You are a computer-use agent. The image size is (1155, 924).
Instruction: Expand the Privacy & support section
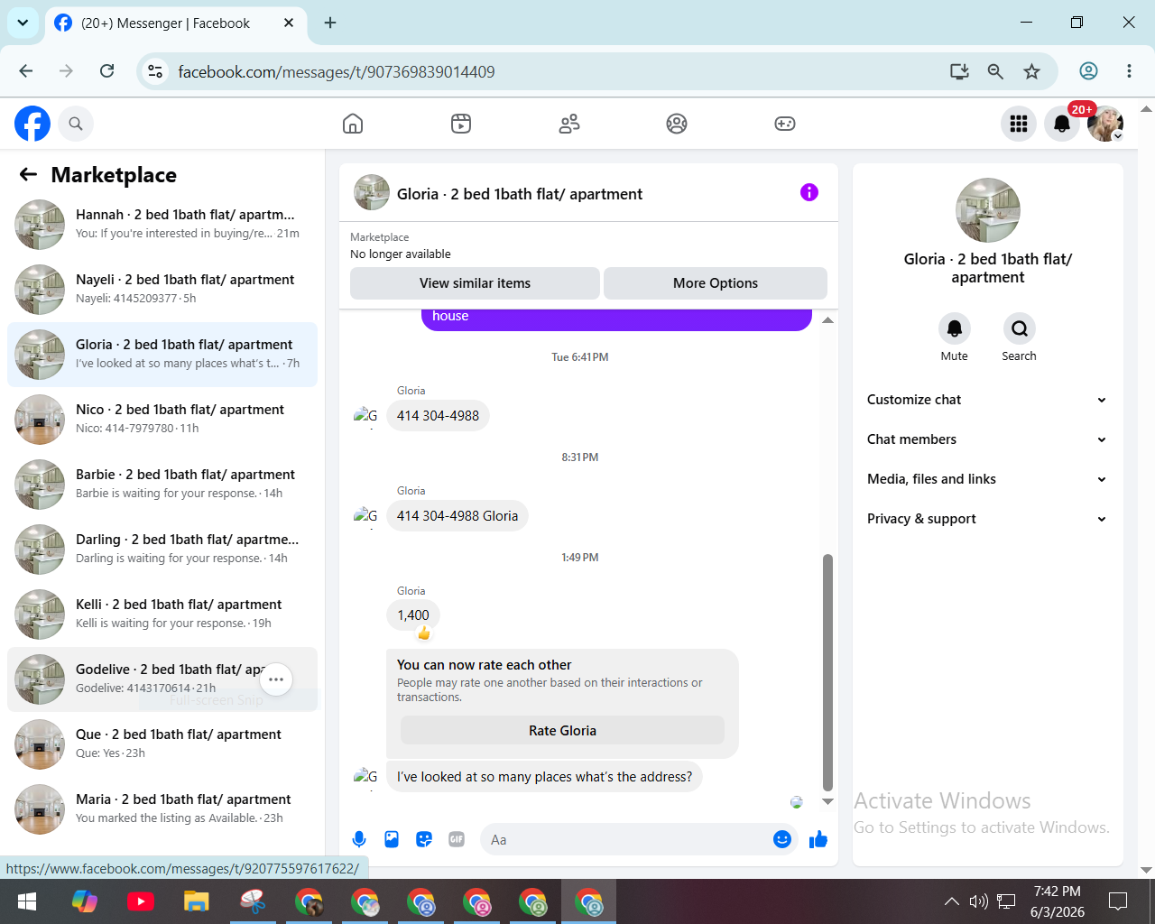click(x=987, y=519)
